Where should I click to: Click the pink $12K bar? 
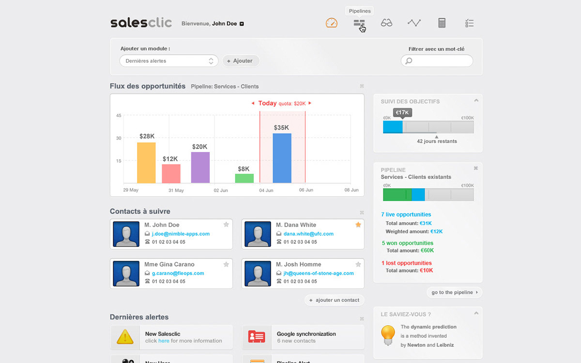pos(171,174)
